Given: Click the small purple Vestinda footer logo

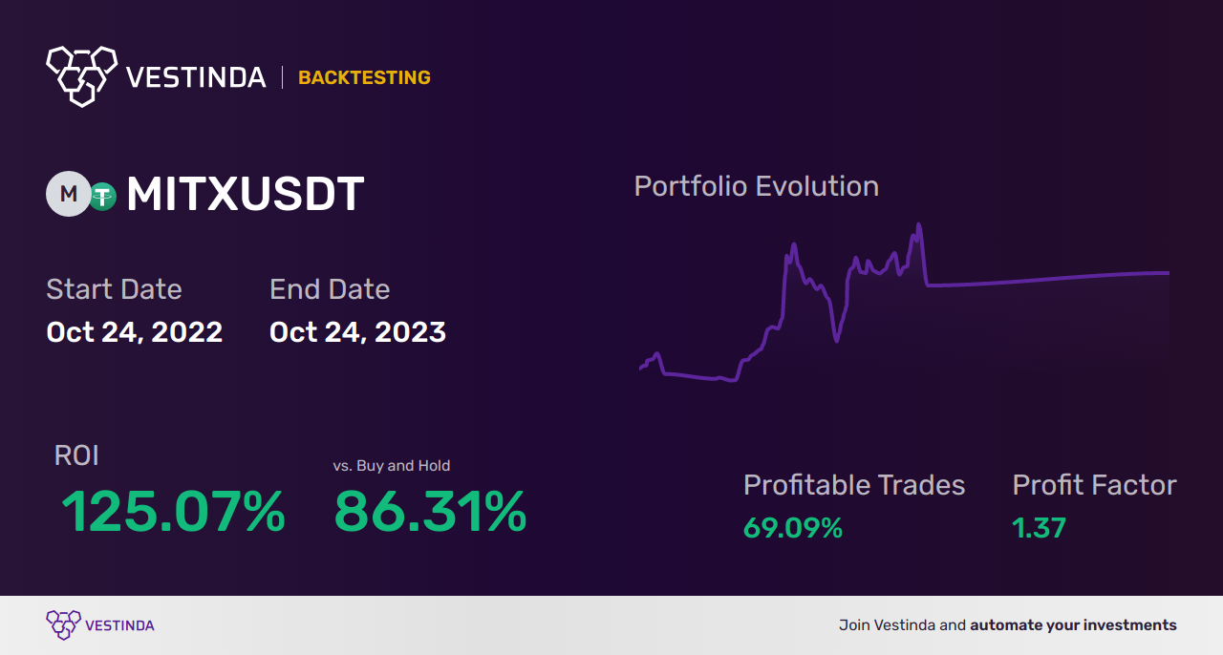Looking at the screenshot, I should coord(63,625).
